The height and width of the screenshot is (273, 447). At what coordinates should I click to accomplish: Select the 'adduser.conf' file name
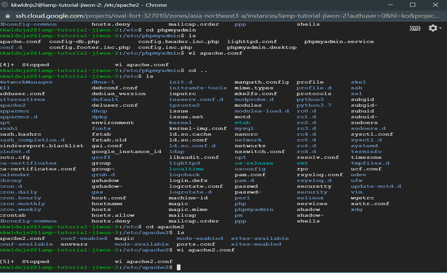pyautogui.click(x=23, y=94)
